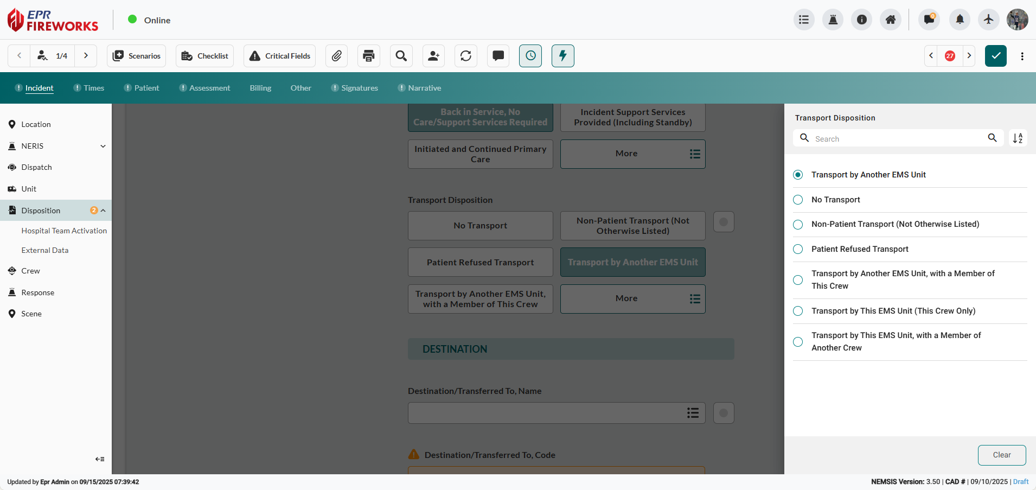The image size is (1036, 490).
Task: Click the airplane icon in header
Action: [x=988, y=20]
